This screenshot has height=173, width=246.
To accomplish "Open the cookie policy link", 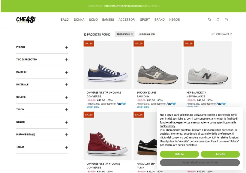I will 167,126.
